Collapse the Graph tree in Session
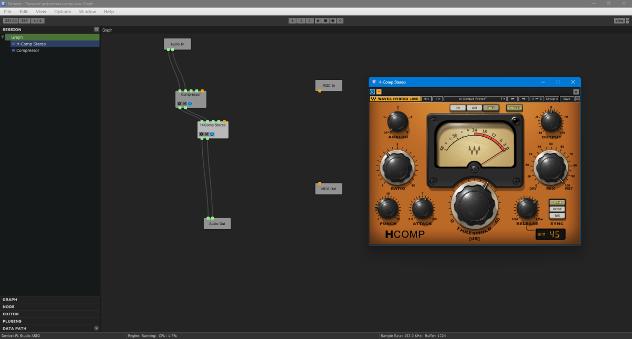Image resolution: width=632 pixels, height=339 pixels. click(3, 37)
